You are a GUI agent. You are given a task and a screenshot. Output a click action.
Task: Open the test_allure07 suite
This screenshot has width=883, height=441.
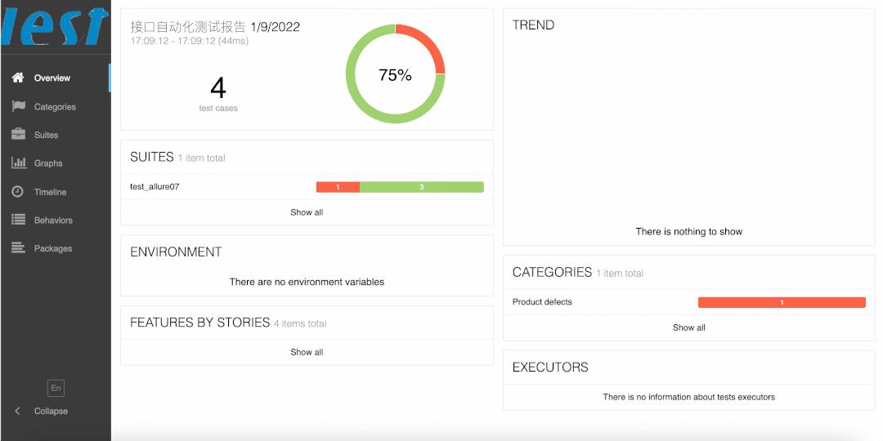point(155,187)
